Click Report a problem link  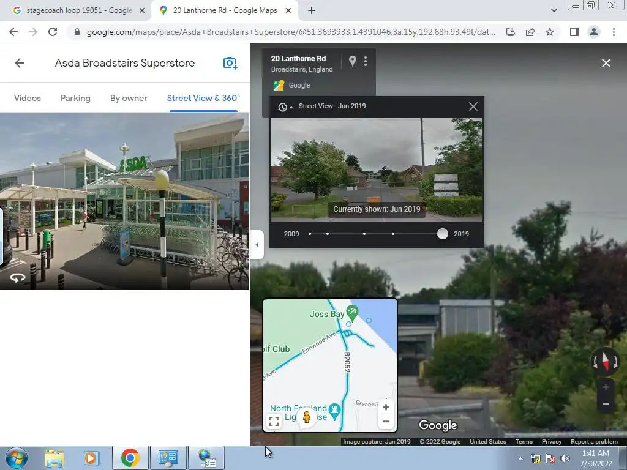[594, 442]
